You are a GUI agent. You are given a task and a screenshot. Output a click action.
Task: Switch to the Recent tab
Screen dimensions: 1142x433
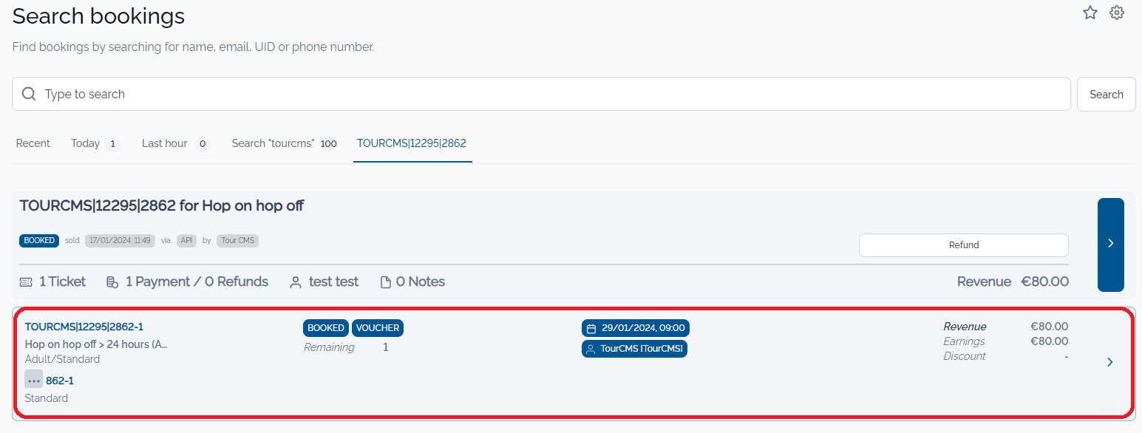(x=33, y=143)
